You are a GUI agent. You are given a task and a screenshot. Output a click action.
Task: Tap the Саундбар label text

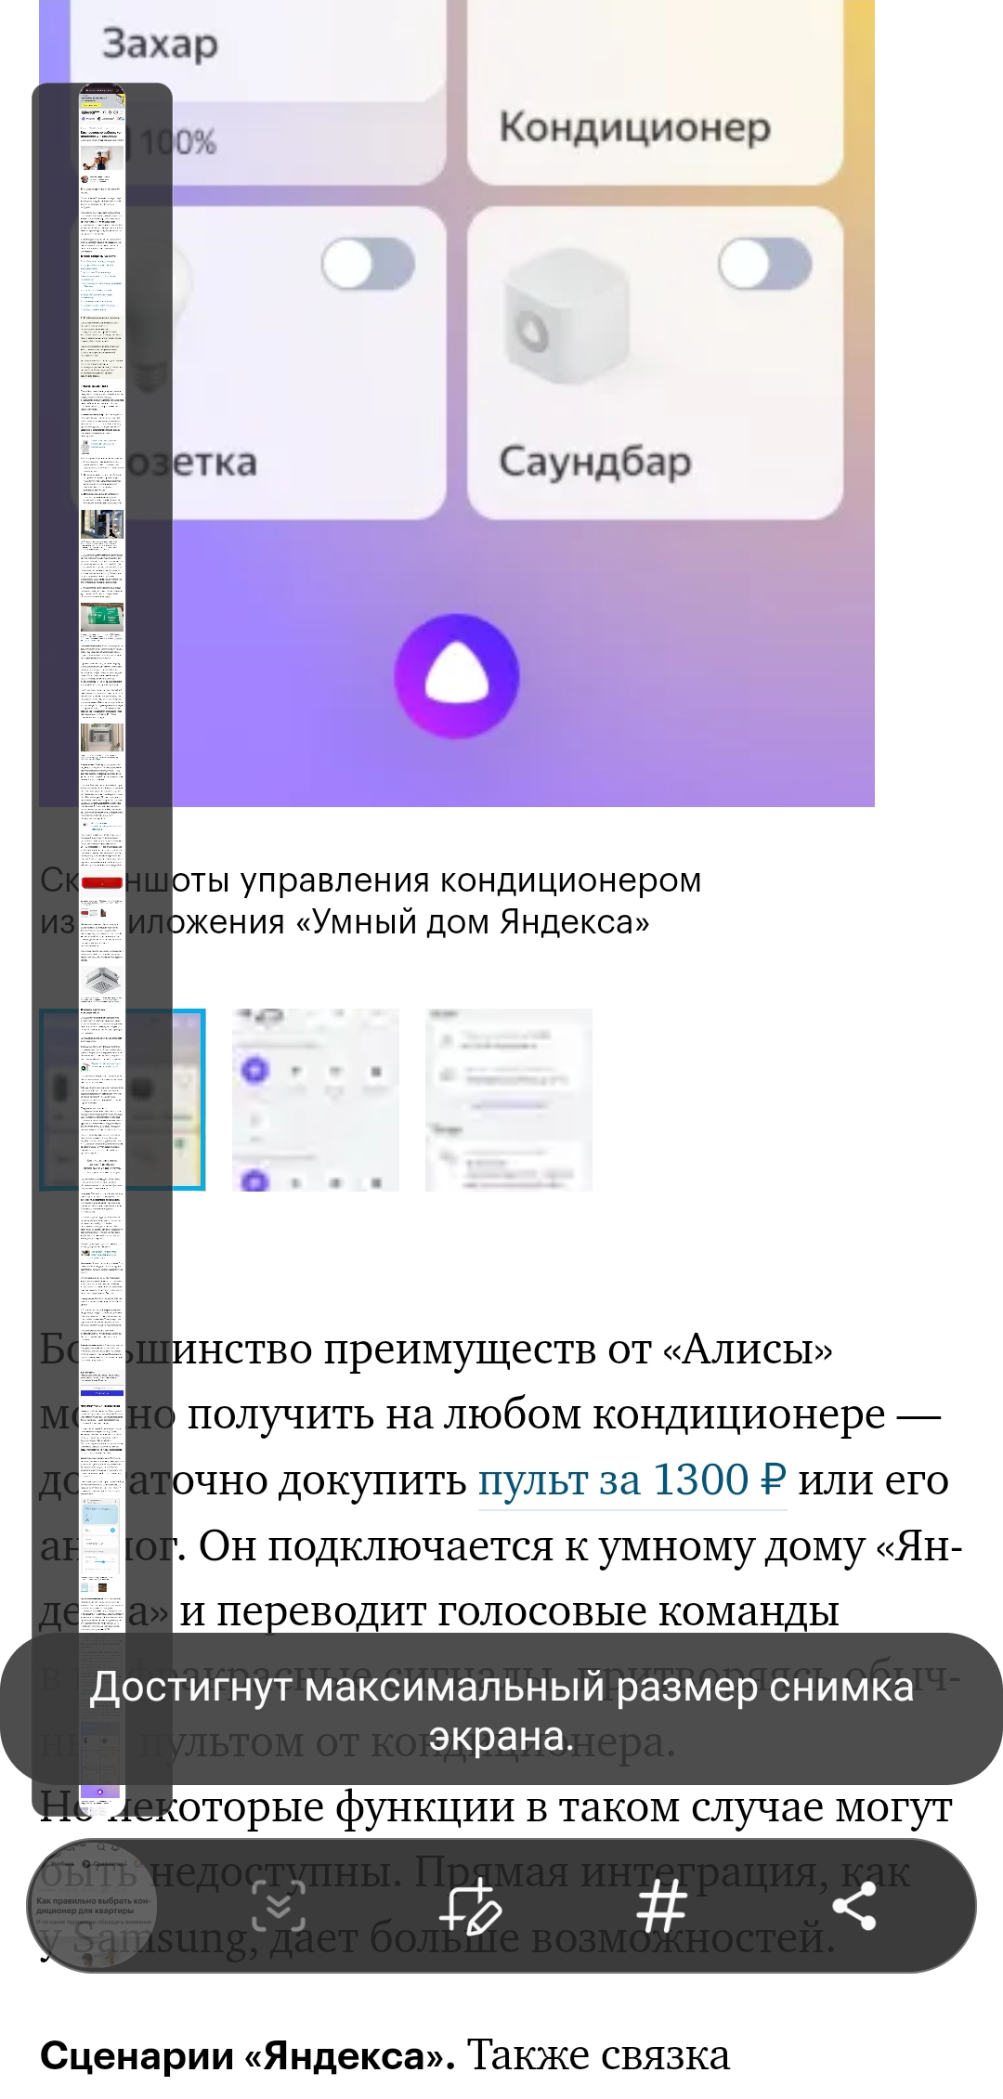coord(595,462)
